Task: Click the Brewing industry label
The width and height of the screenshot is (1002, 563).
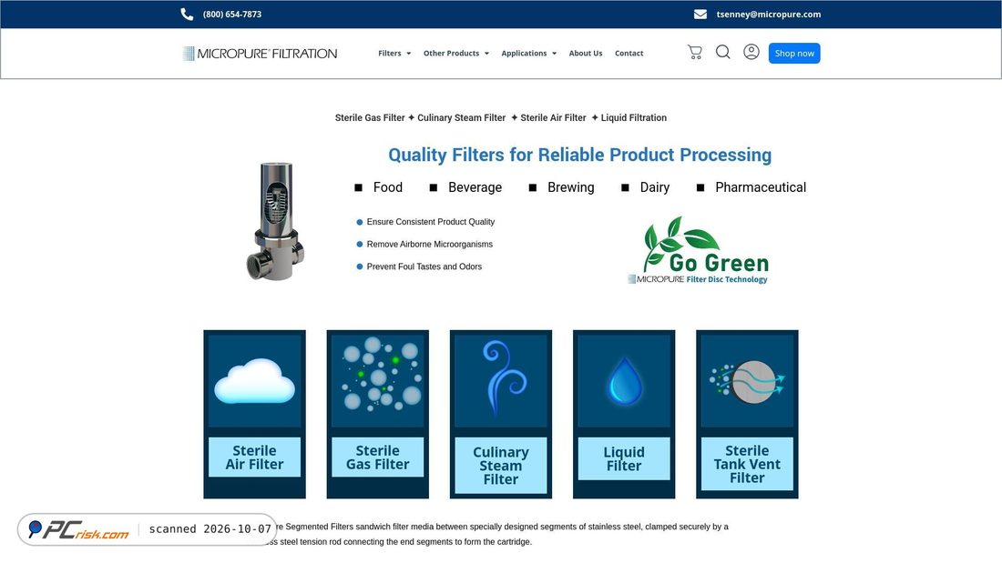Action: coord(570,187)
